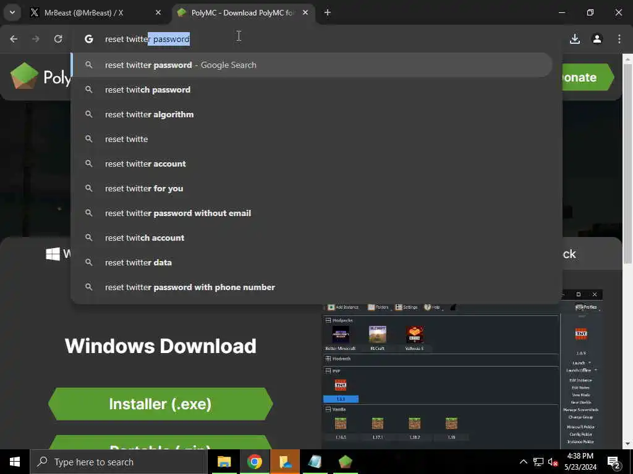
Task: Open a new browser tab
Action: coord(328,13)
